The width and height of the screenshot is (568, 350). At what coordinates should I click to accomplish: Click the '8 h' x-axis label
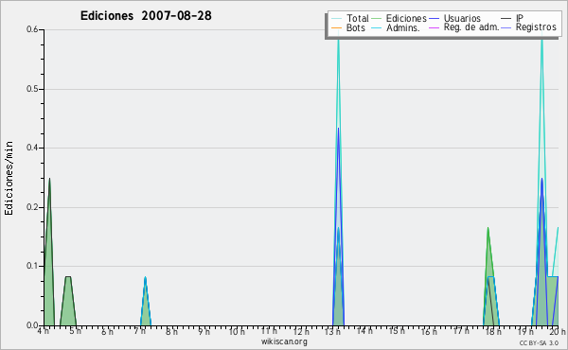coord(171,331)
